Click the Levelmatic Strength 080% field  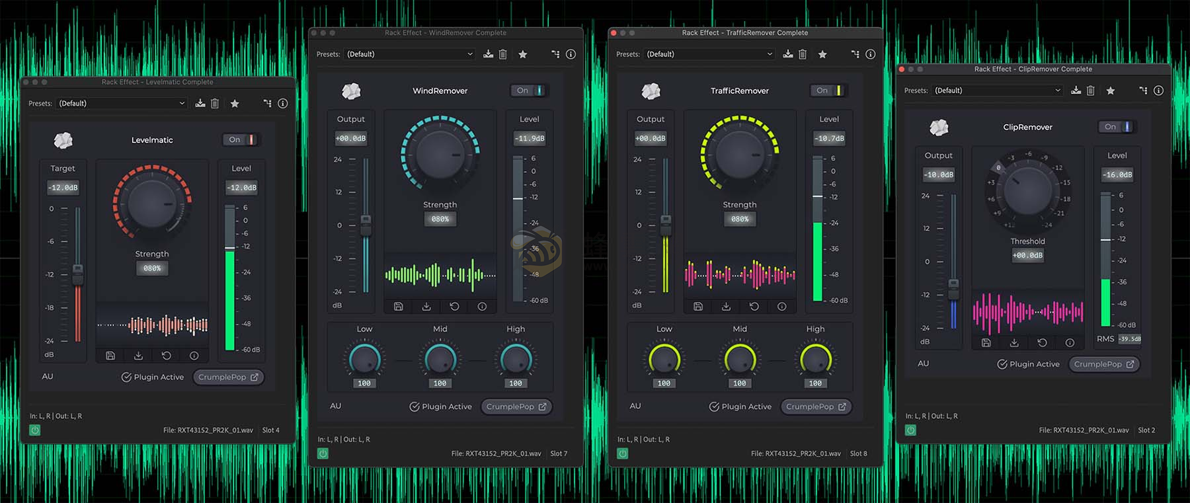[x=152, y=268]
